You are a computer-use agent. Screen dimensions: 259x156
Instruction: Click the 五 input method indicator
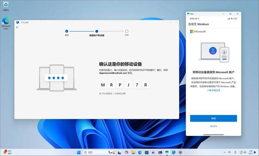[x=236, y=152]
